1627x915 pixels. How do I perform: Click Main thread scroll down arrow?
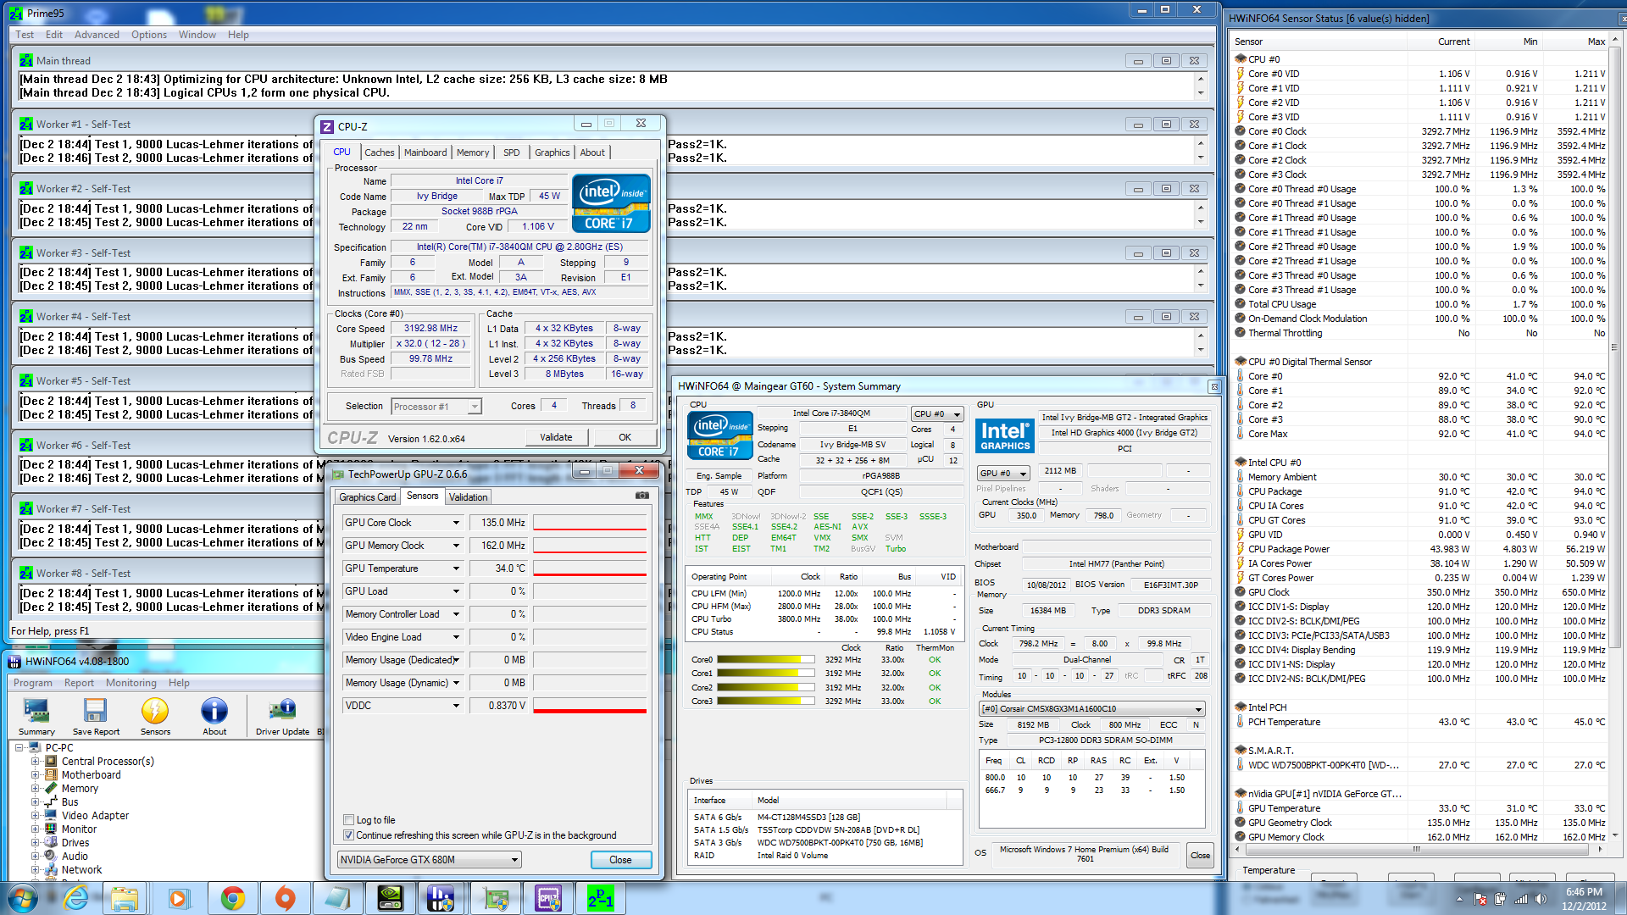coord(1201,92)
